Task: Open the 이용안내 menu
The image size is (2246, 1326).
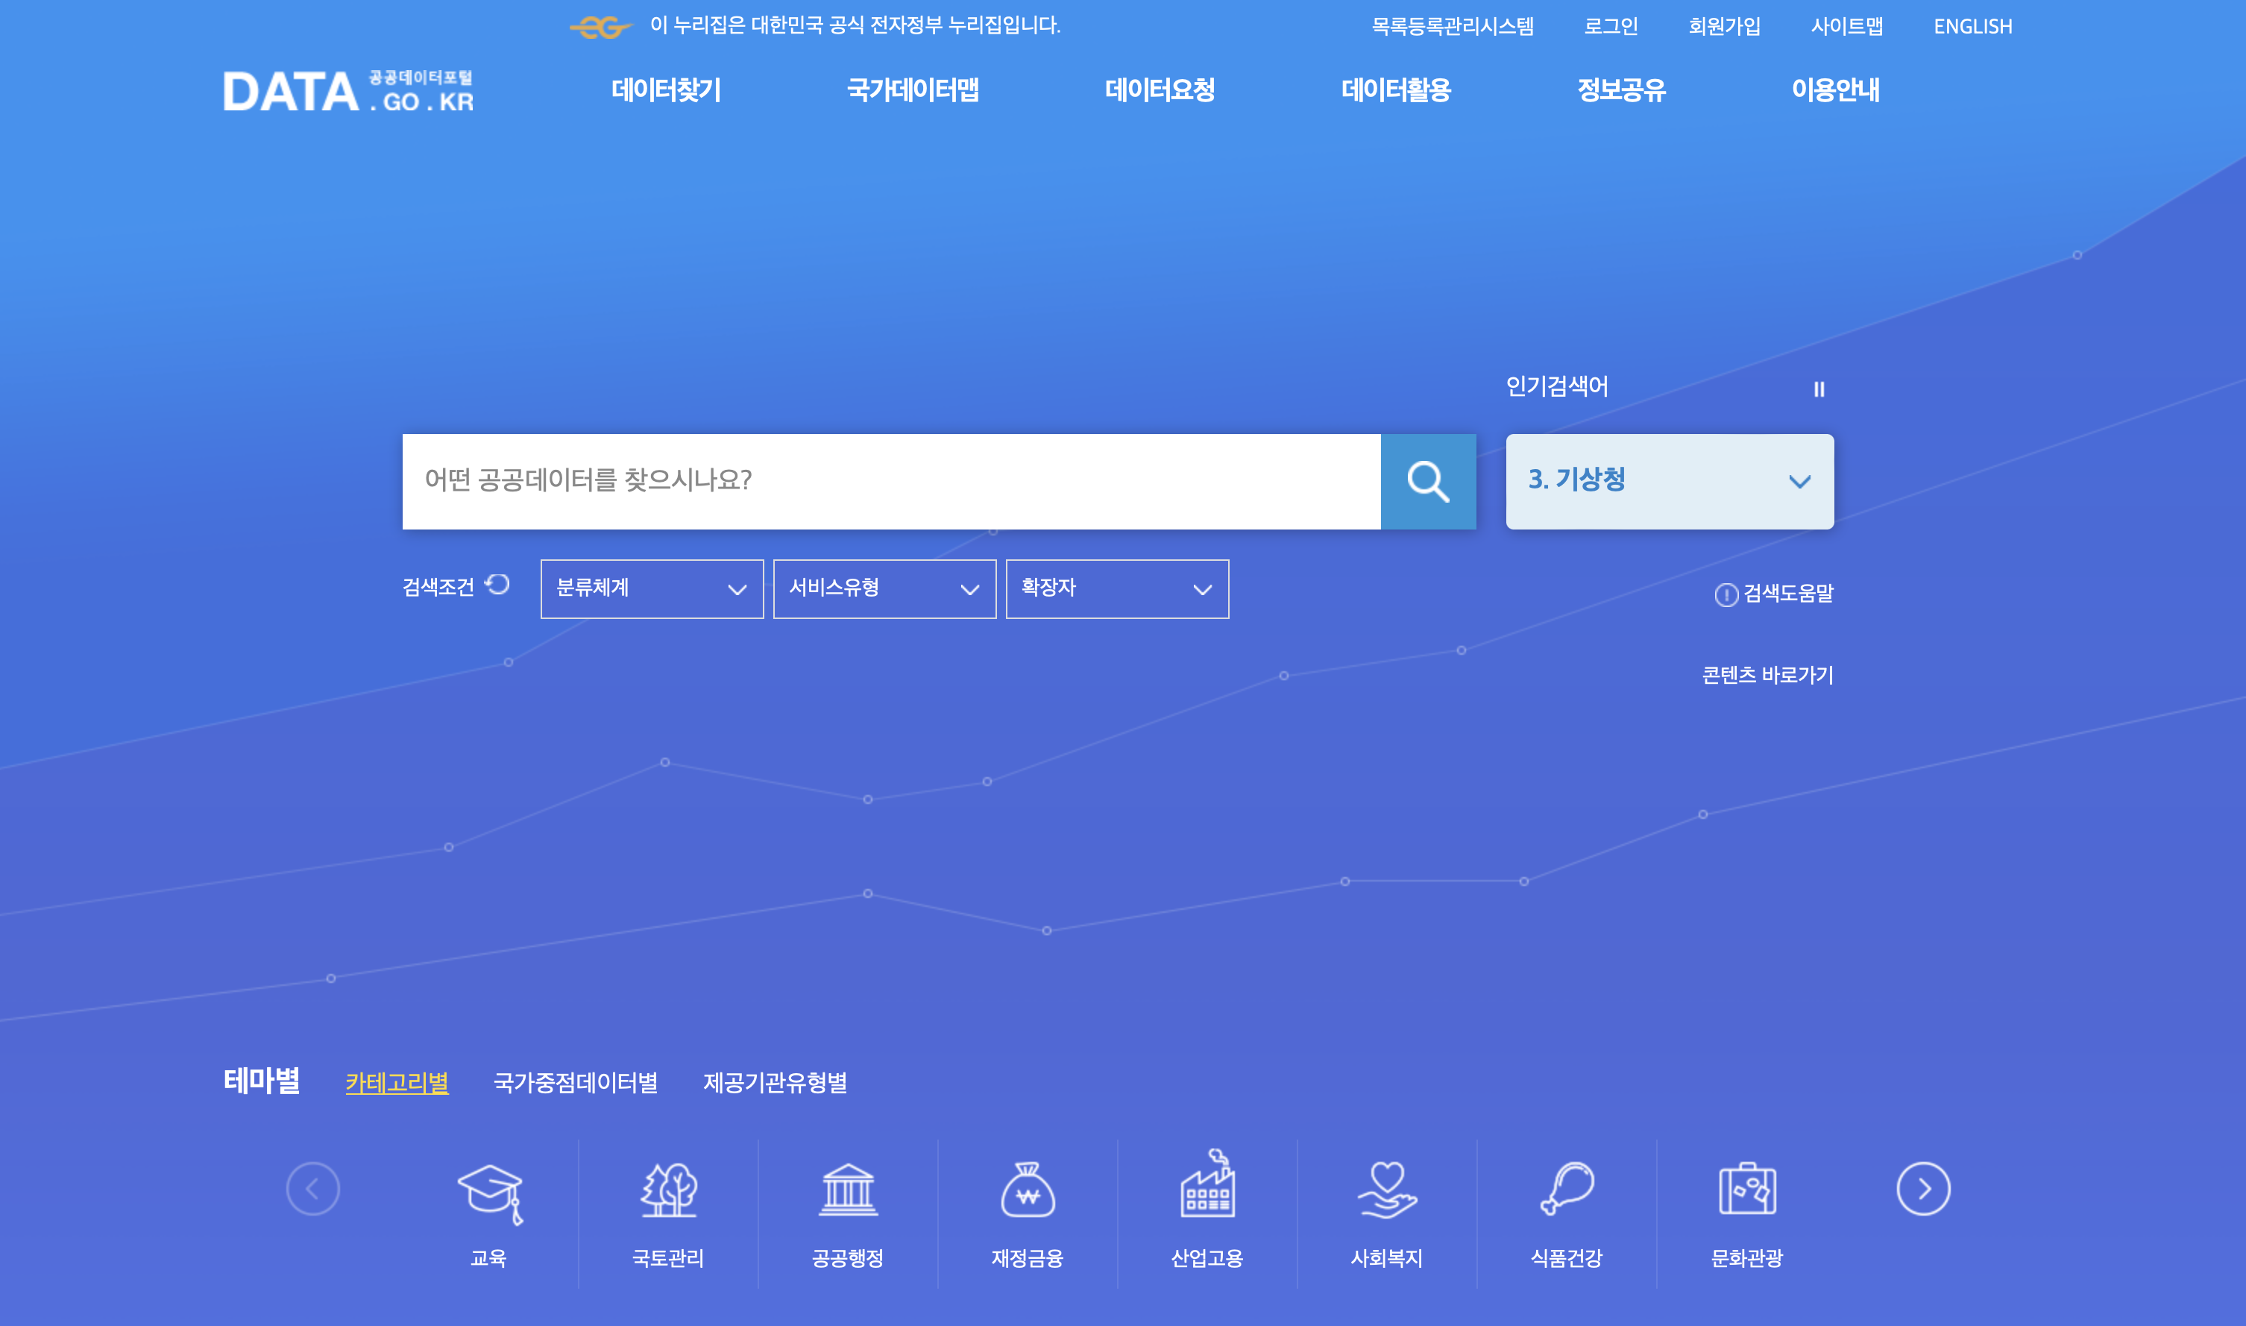Action: click(1836, 90)
